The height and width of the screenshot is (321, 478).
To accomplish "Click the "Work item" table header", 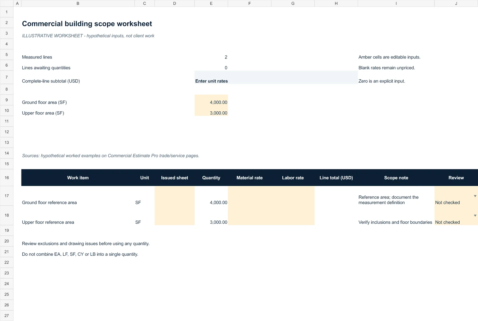I will (78, 178).
